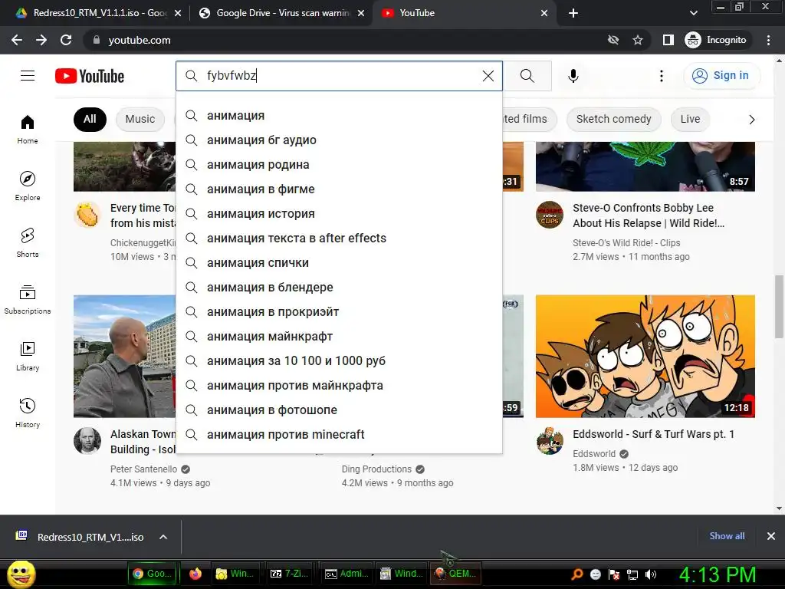Image resolution: width=785 pixels, height=589 pixels.
Task: Open the Incognito profile indicator
Action: pos(716,40)
